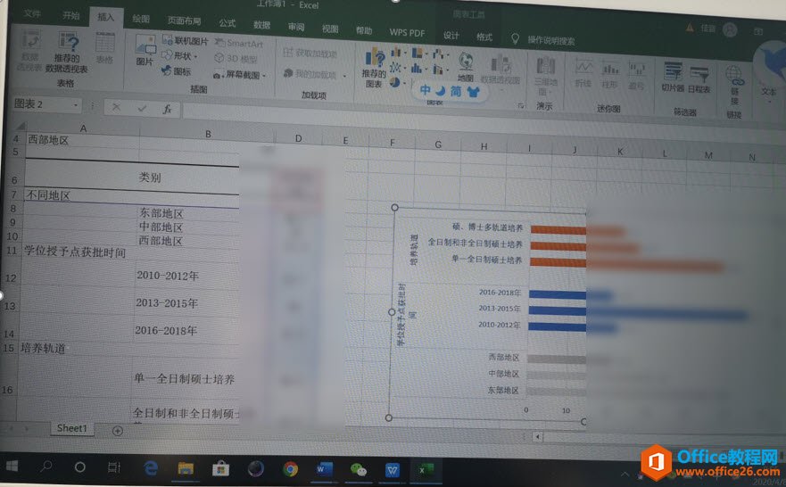Open the charts group dialog launcher
786x487 pixels.
521,105
